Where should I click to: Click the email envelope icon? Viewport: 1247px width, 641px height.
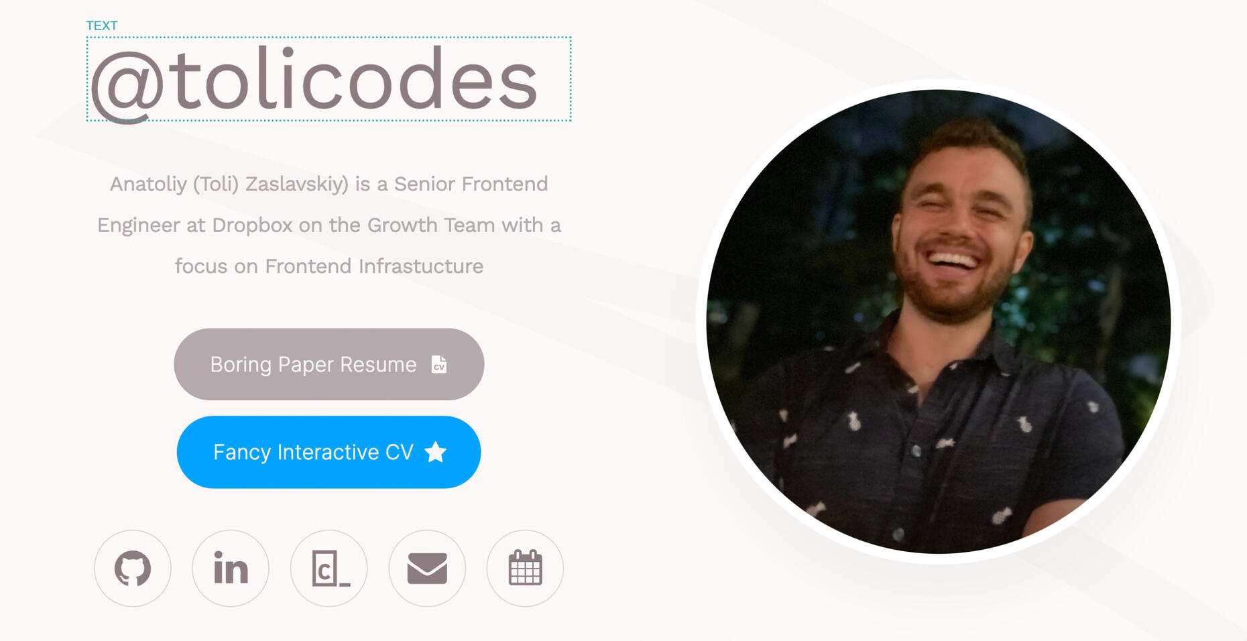[x=427, y=569]
